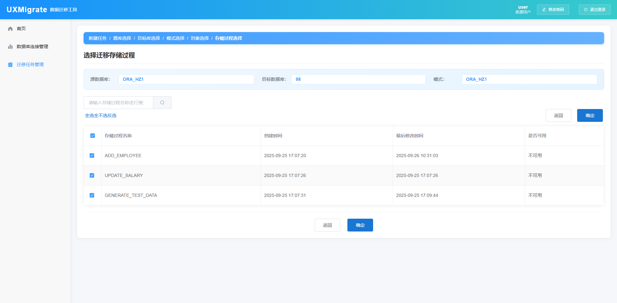Click the clipboard icon for 迁移任务管理
Viewport: 617px width, 303px height.
pyautogui.click(x=10, y=65)
